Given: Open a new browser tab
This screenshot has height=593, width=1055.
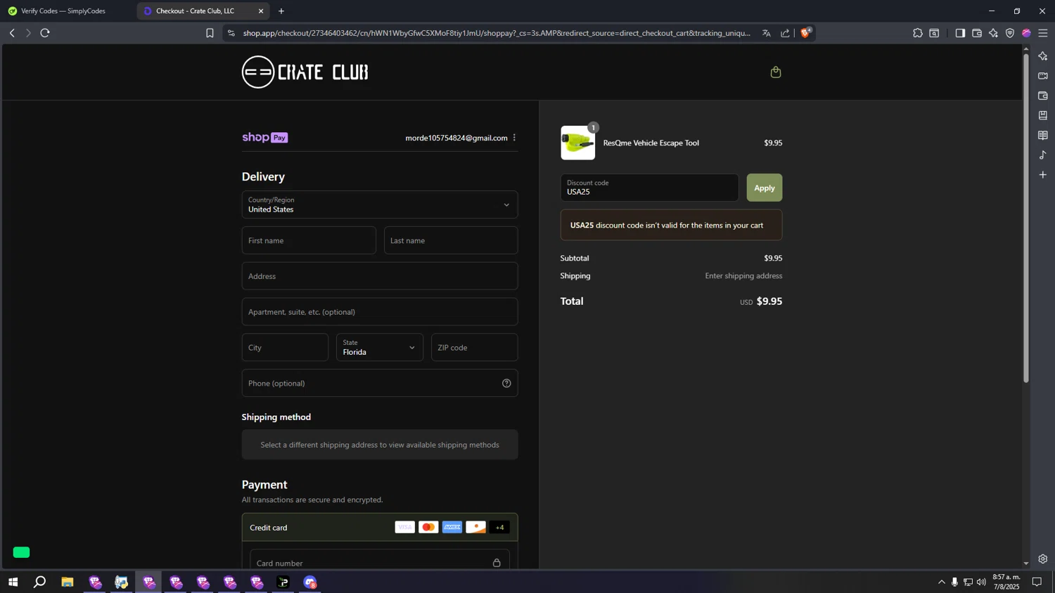Looking at the screenshot, I should (x=281, y=11).
